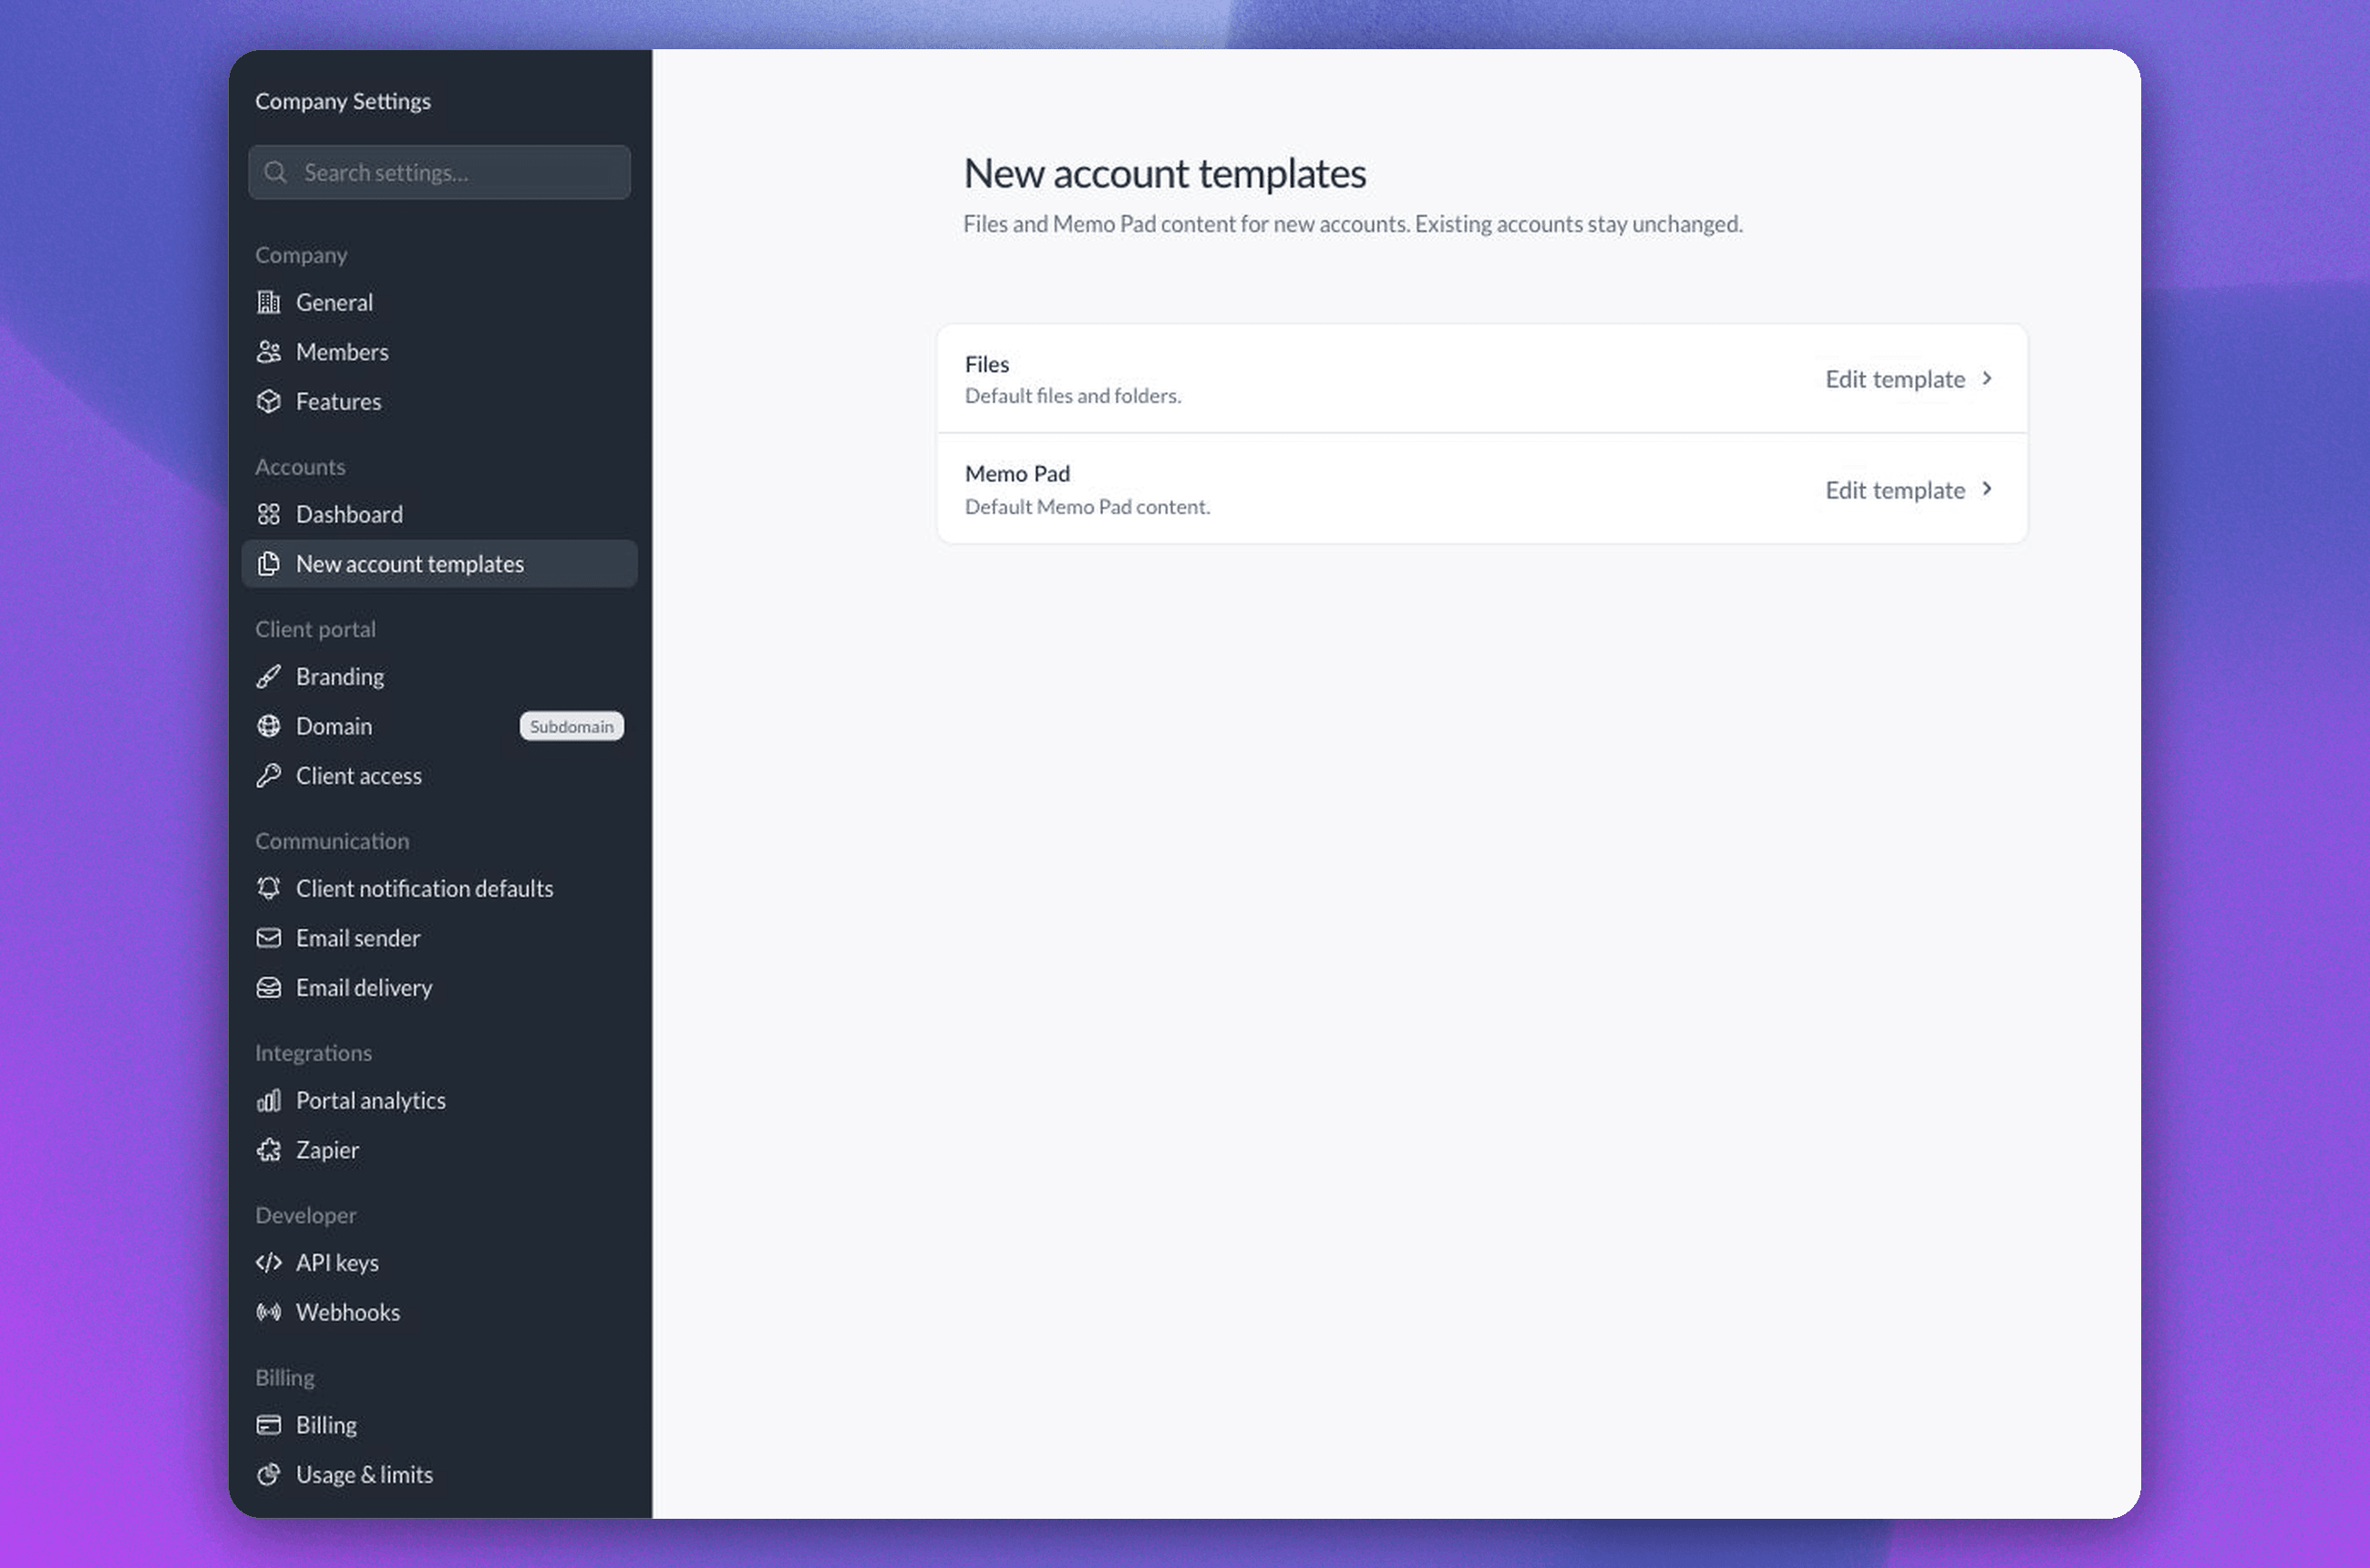
Task: Click the Members people icon
Action: [268, 352]
